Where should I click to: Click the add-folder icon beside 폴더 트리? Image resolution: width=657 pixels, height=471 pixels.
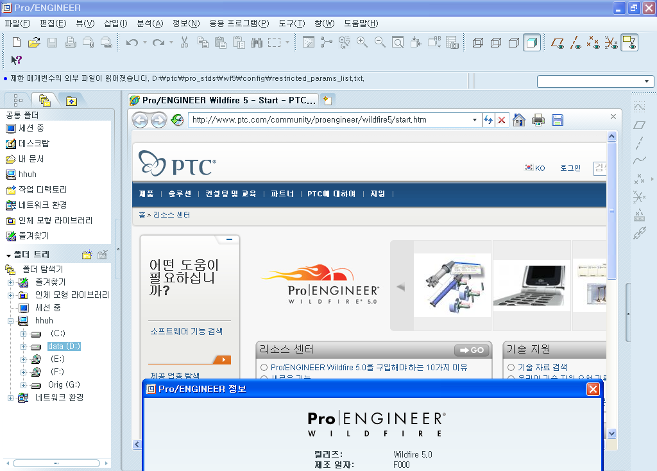[x=87, y=255]
